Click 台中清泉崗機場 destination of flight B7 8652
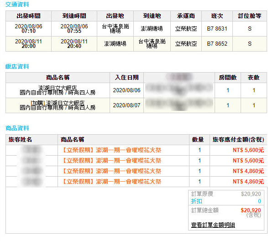The width and height of the screenshot is (268, 241). pyautogui.click(x=152, y=43)
